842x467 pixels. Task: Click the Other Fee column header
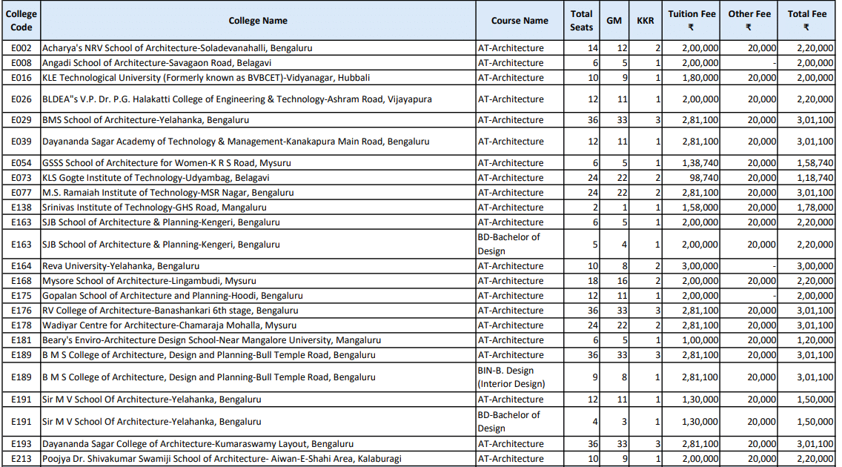[x=749, y=21]
